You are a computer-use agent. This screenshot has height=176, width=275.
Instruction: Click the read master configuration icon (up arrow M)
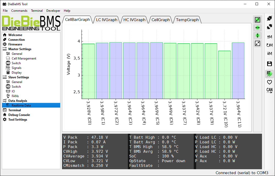(x=270, y=37)
